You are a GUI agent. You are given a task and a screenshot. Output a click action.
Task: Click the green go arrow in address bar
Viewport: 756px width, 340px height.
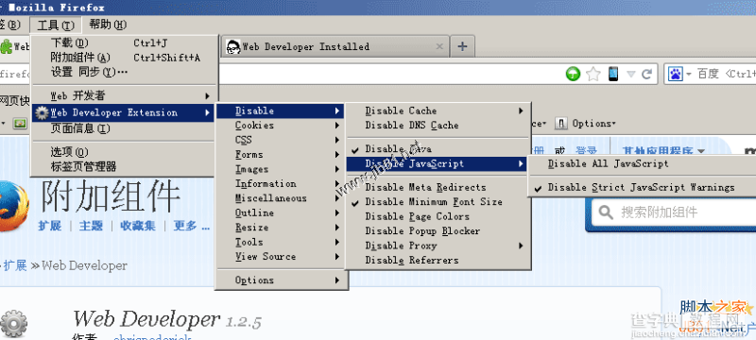[573, 74]
